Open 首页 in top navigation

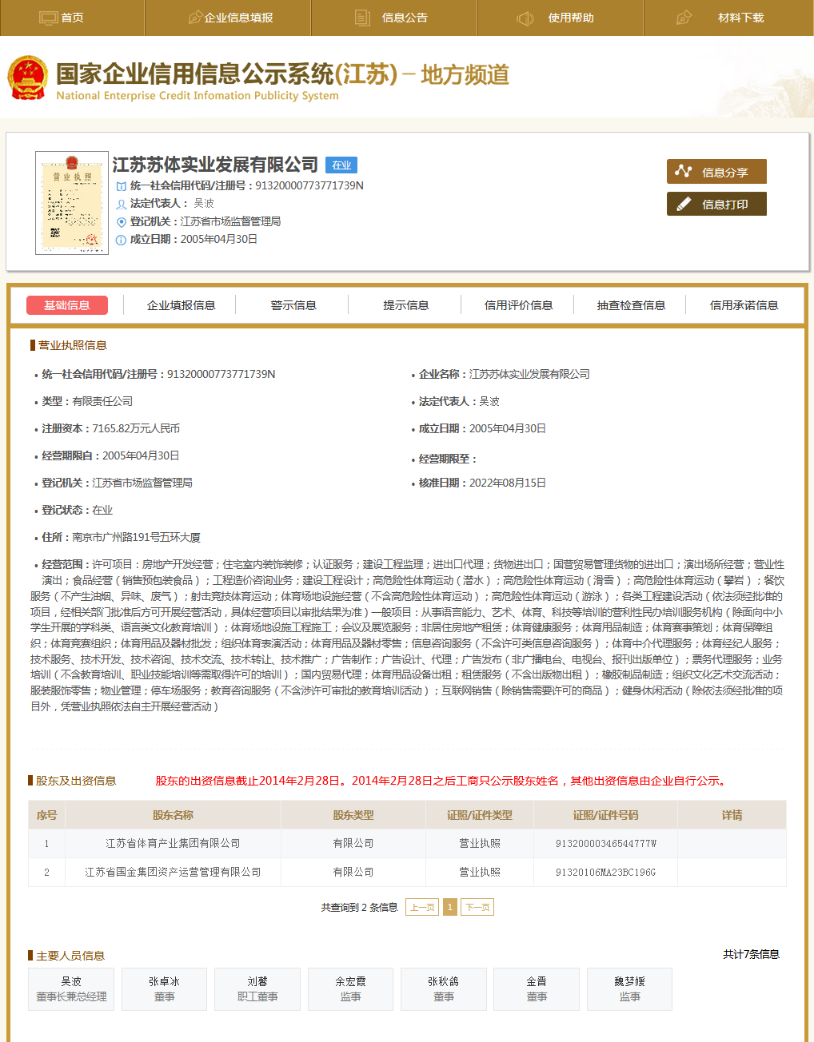[x=73, y=18]
